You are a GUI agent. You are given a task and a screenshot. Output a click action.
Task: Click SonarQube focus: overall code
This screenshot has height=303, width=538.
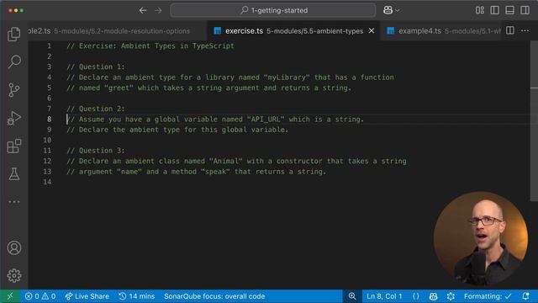click(214, 296)
